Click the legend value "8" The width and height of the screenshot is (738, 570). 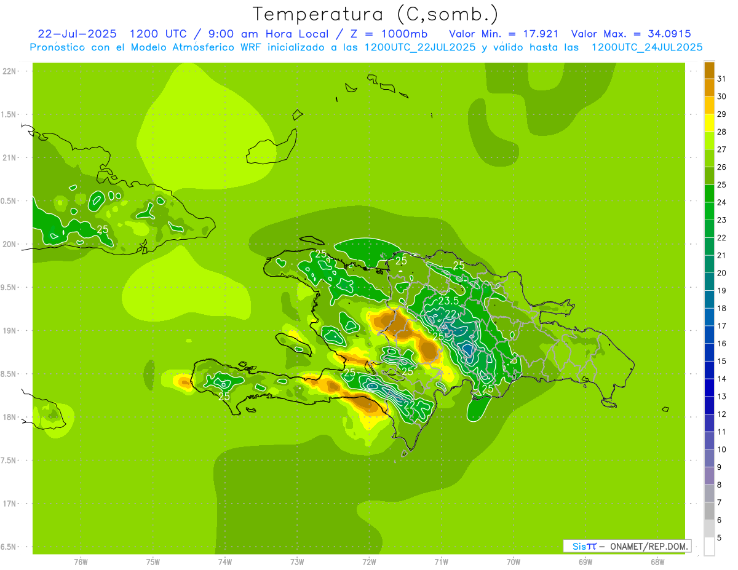tap(720, 485)
